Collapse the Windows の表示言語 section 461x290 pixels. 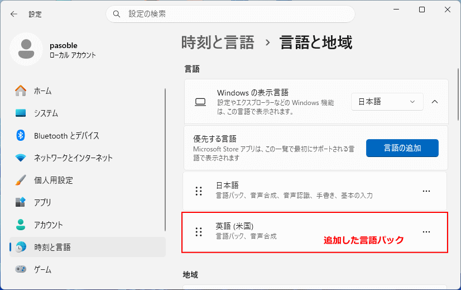coord(435,102)
